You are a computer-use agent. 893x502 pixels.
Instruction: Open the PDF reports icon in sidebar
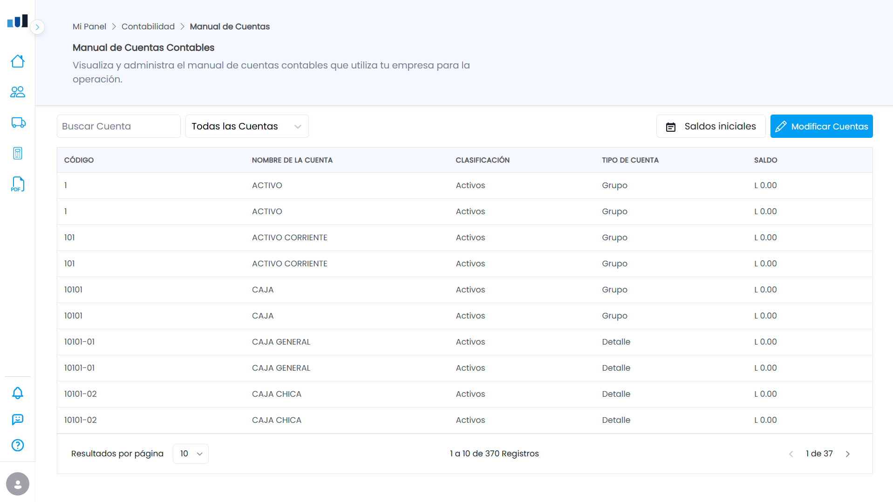[18, 184]
